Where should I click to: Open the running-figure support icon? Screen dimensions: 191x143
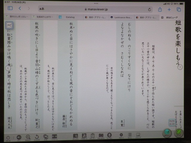pos(84,136)
